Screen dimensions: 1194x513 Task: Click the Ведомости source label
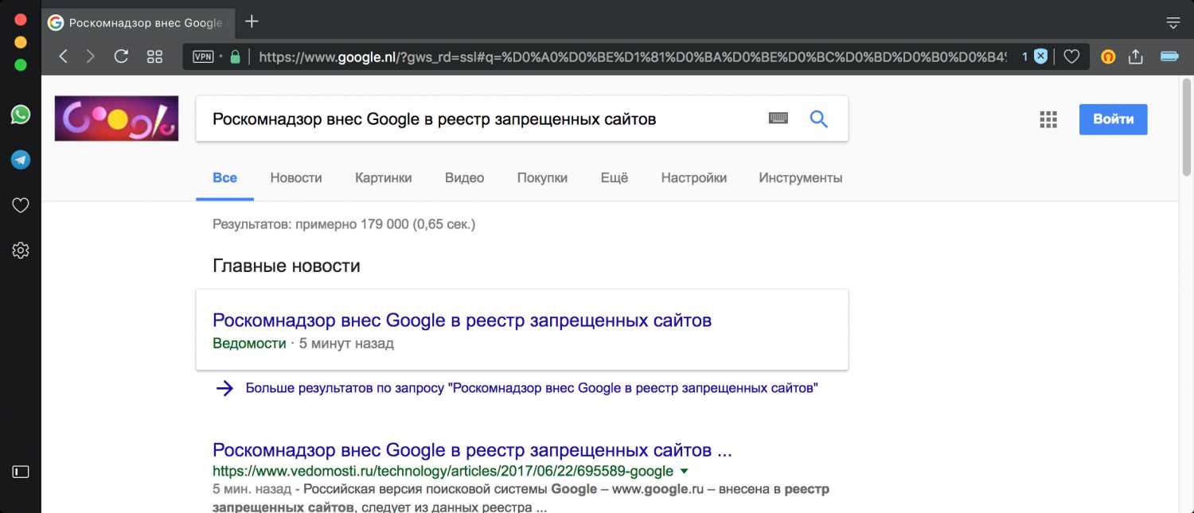(249, 344)
